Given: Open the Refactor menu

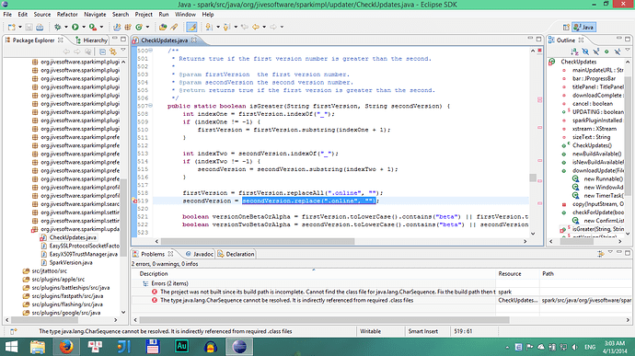Looking at the screenshot, I should point(67,14).
